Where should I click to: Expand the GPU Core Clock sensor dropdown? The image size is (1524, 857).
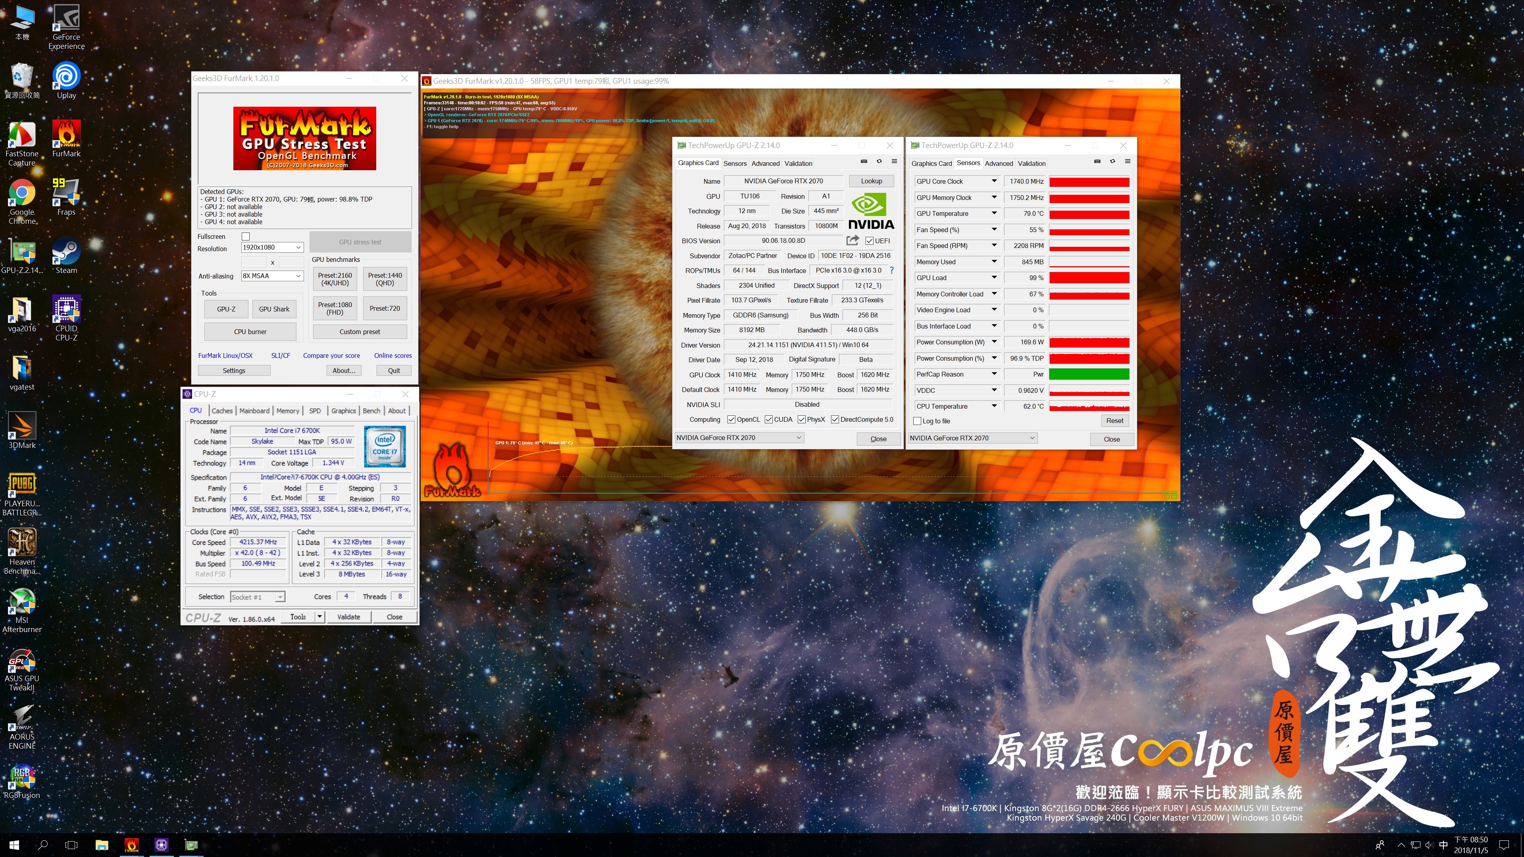click(x=994, y=181)
